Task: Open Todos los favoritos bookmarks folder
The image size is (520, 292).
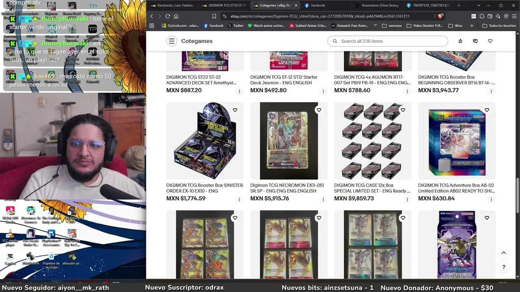Action: 499,26
